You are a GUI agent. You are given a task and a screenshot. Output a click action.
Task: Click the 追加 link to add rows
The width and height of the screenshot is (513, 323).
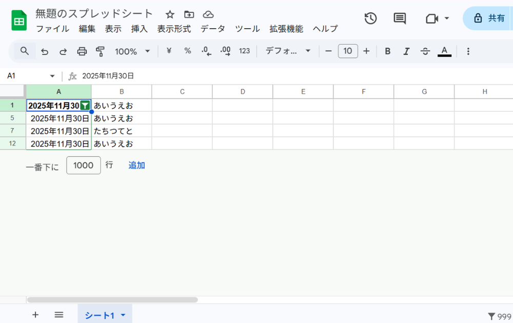pos(136,165)
